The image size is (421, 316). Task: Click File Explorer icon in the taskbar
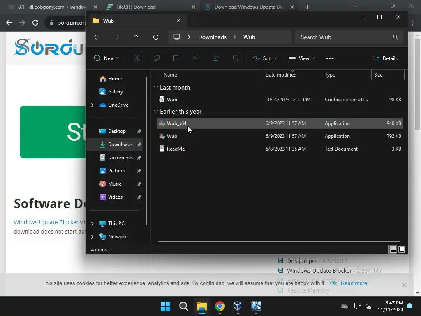201,306
